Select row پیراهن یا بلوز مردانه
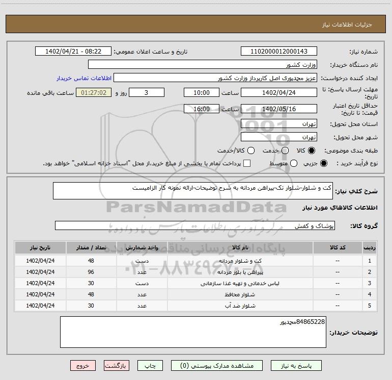This screenshot has height=380, width=392. pyautogui.click(x=196, y=272)
